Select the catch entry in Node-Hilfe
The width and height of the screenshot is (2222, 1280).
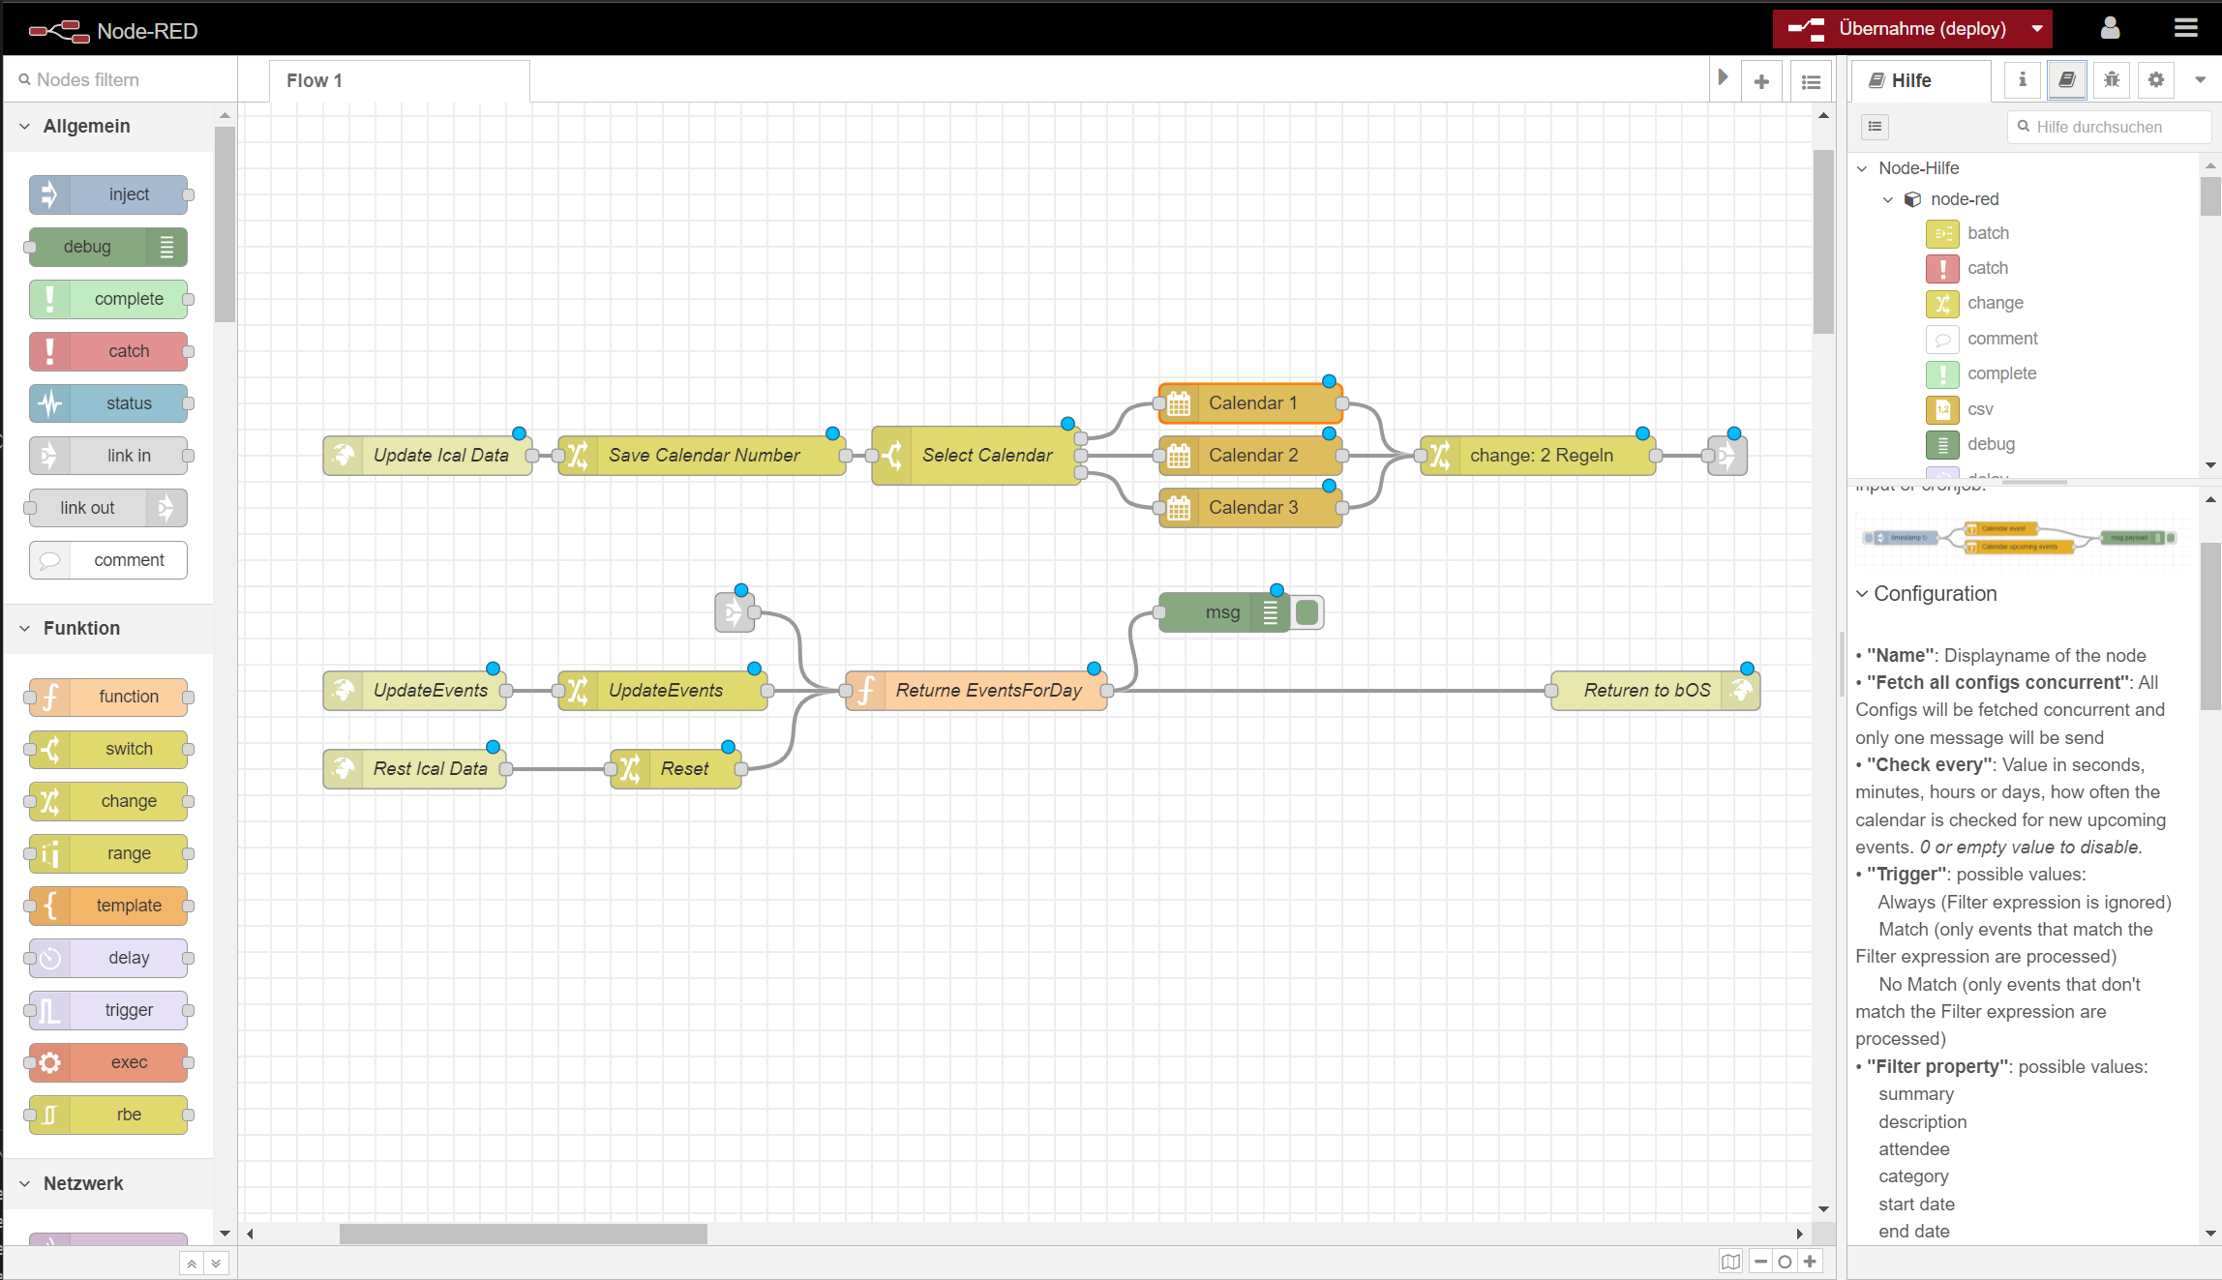1987,268
